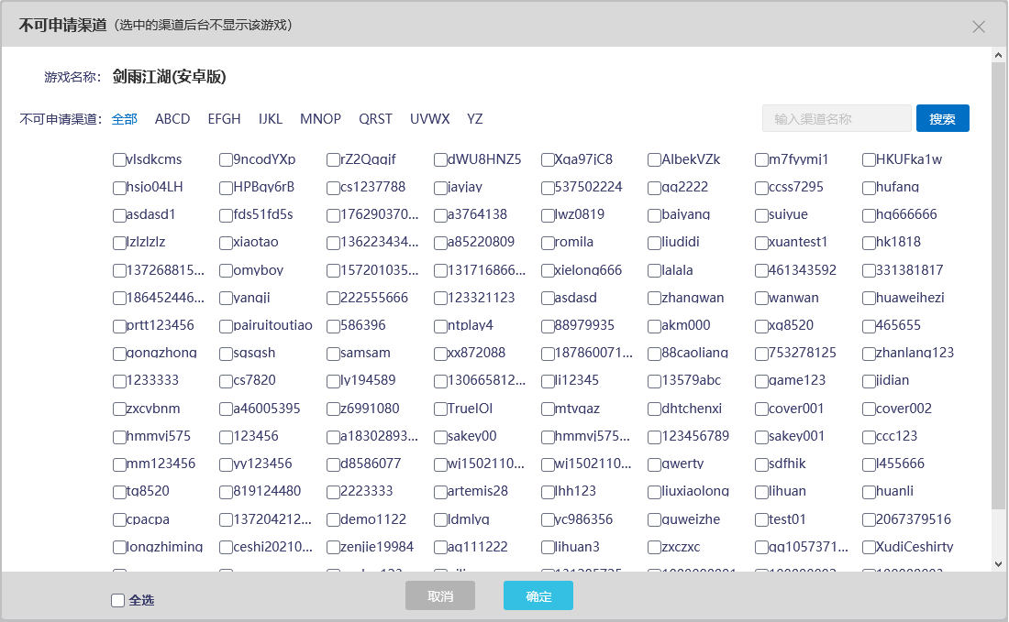Select the 461343592 checkbox

point(761,270)
